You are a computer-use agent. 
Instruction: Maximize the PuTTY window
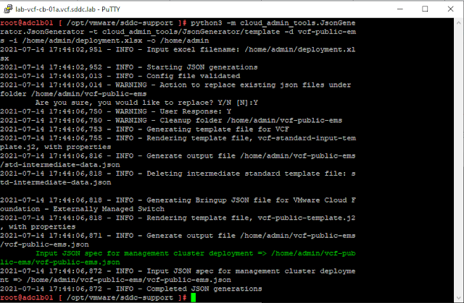click(x=425, y=9)
